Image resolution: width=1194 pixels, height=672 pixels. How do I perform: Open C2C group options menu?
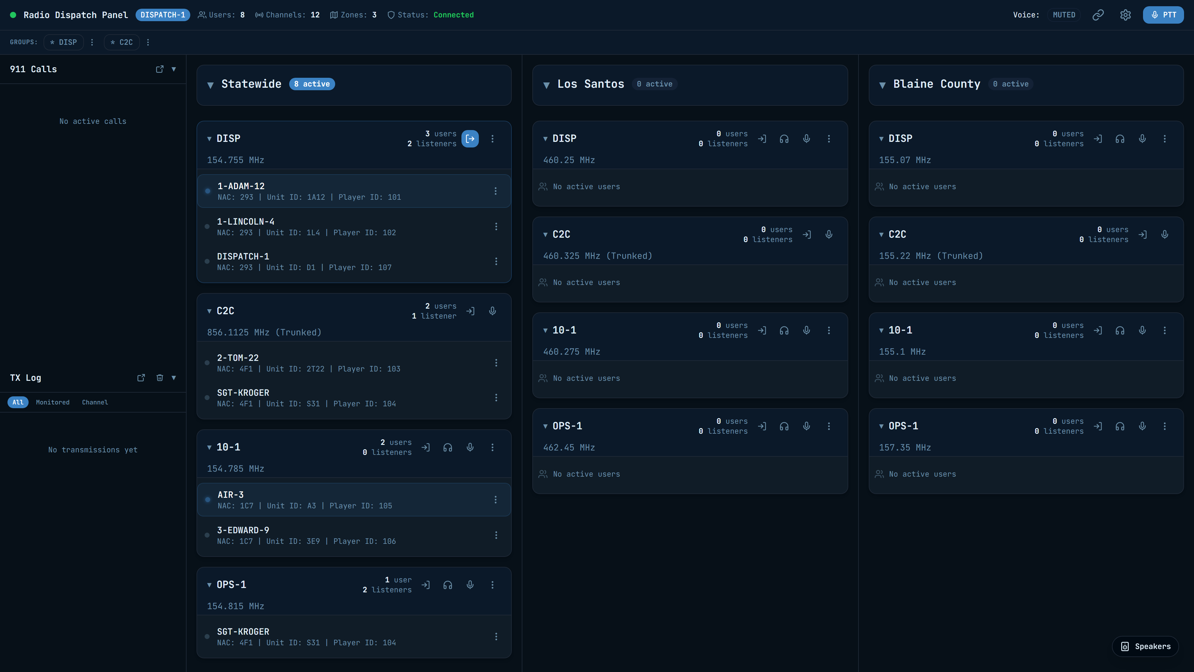(x=148, y=42)
